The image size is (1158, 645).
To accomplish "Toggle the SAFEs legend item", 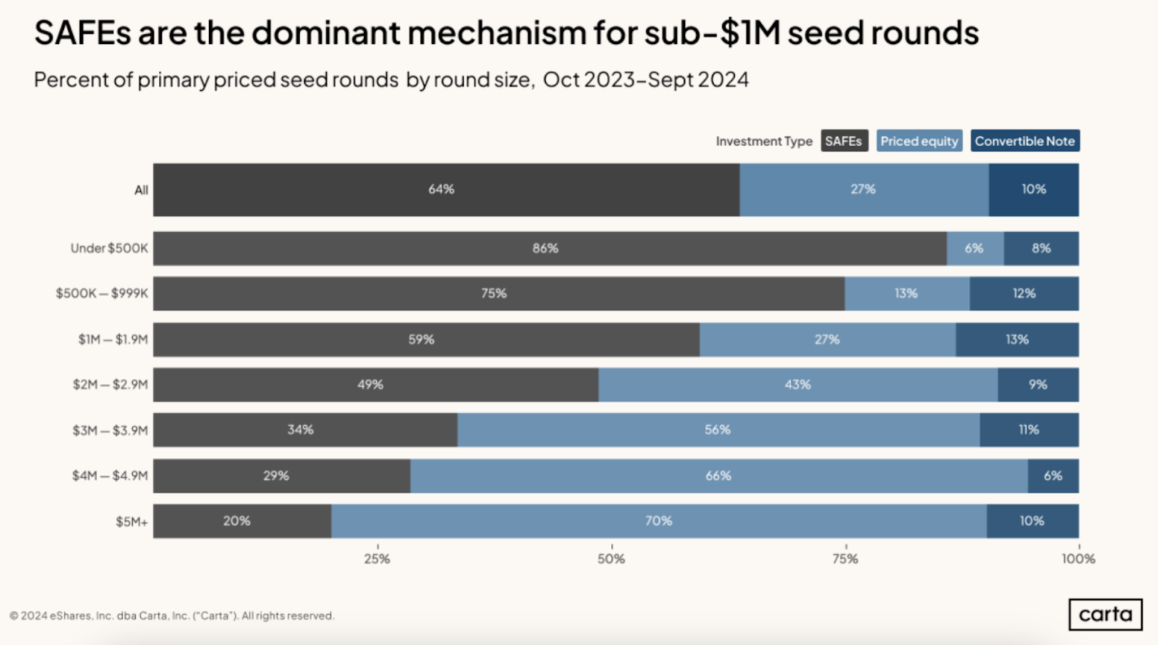I will pos(844,142).
